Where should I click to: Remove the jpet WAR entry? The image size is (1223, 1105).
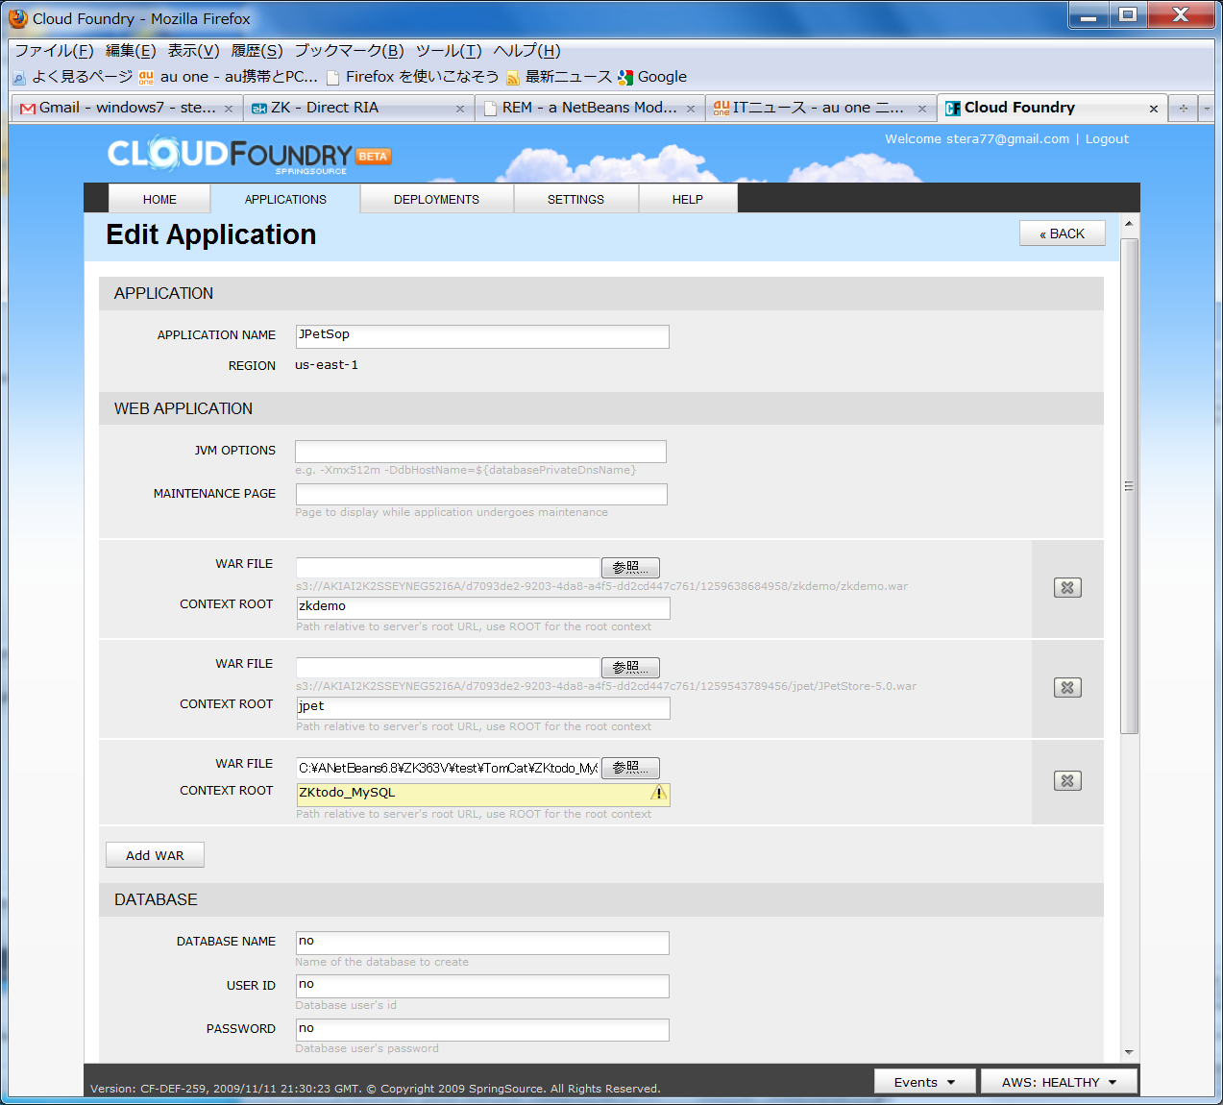(x=1067, y=688)
